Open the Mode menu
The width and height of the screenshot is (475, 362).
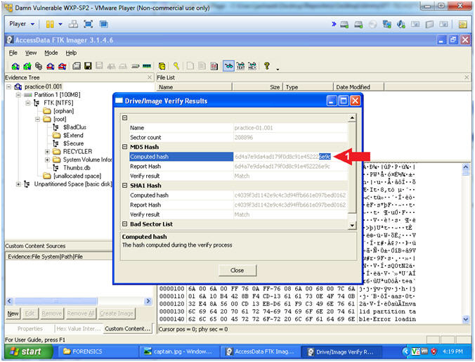pos(51,53)
